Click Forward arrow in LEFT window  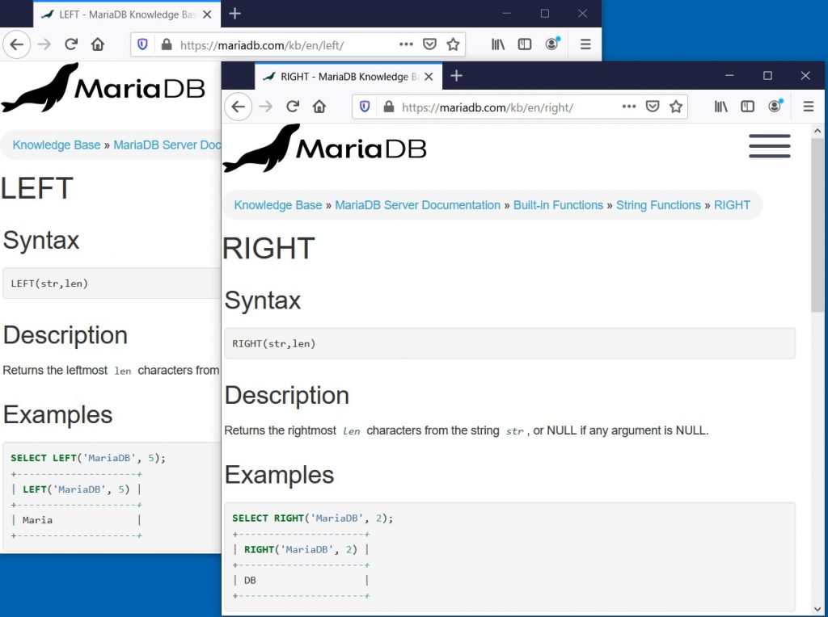(x=44, y=44)
